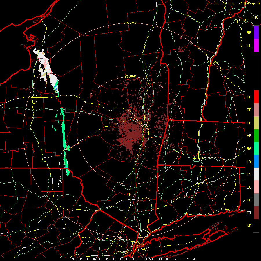Click the [CLAS] units label
Image resolution: width=261 pixels, height=261 pixels.
click(245, 20)
